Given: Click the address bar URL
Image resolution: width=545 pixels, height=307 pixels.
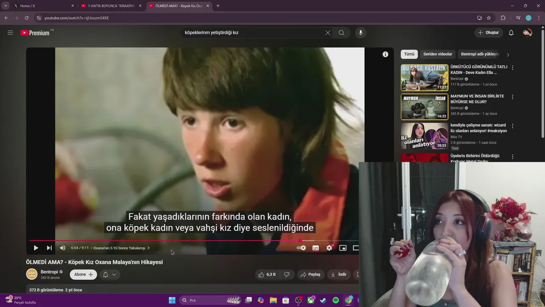Looking at the screenshot, I should click(77, 18).
